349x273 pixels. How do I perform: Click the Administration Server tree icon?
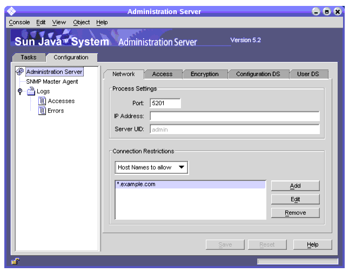coord(20,72)
